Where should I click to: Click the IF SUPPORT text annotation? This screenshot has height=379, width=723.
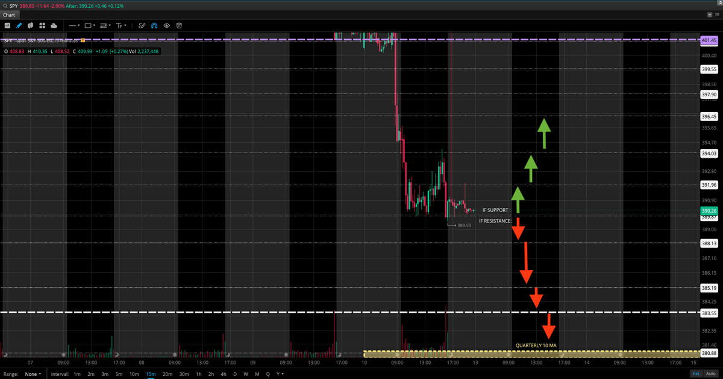(x=496, y=210)
